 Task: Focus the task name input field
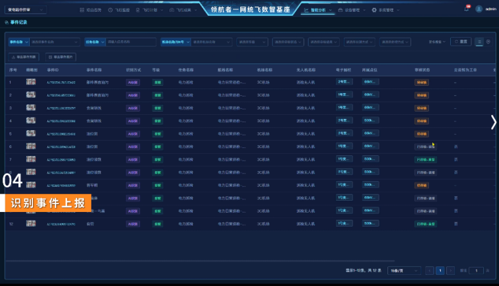pyautogui.click(x=131, y=42)
